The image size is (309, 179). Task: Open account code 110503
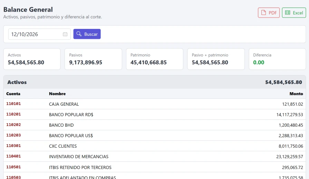pyautogui.click(x=13, y=177)
